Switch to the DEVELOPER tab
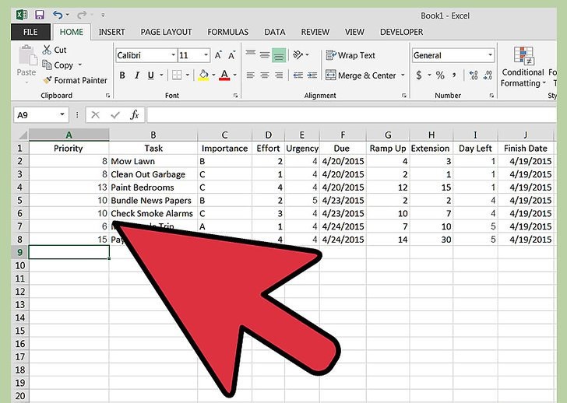Screen dimensions: 567x403 401,32
